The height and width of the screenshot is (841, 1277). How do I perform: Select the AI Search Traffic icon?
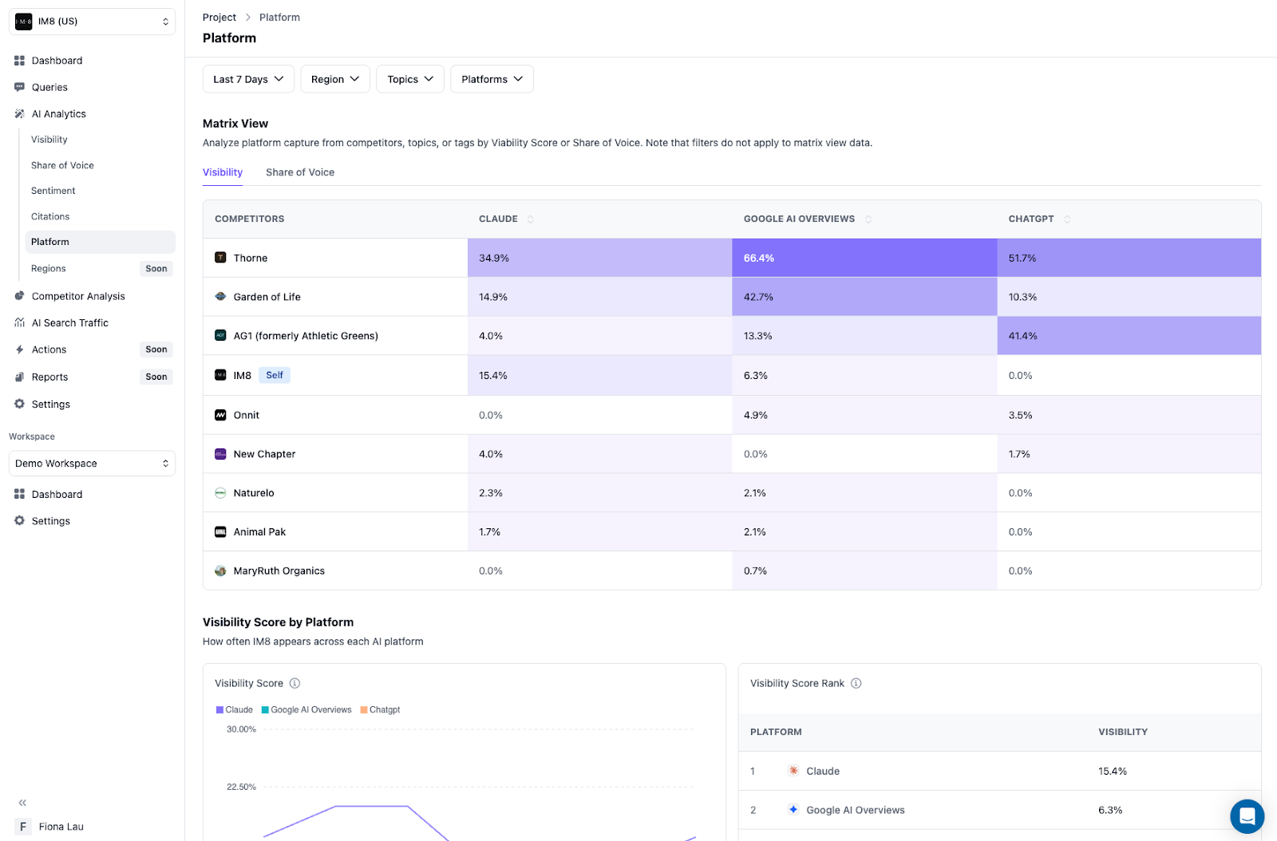(19, 322)
